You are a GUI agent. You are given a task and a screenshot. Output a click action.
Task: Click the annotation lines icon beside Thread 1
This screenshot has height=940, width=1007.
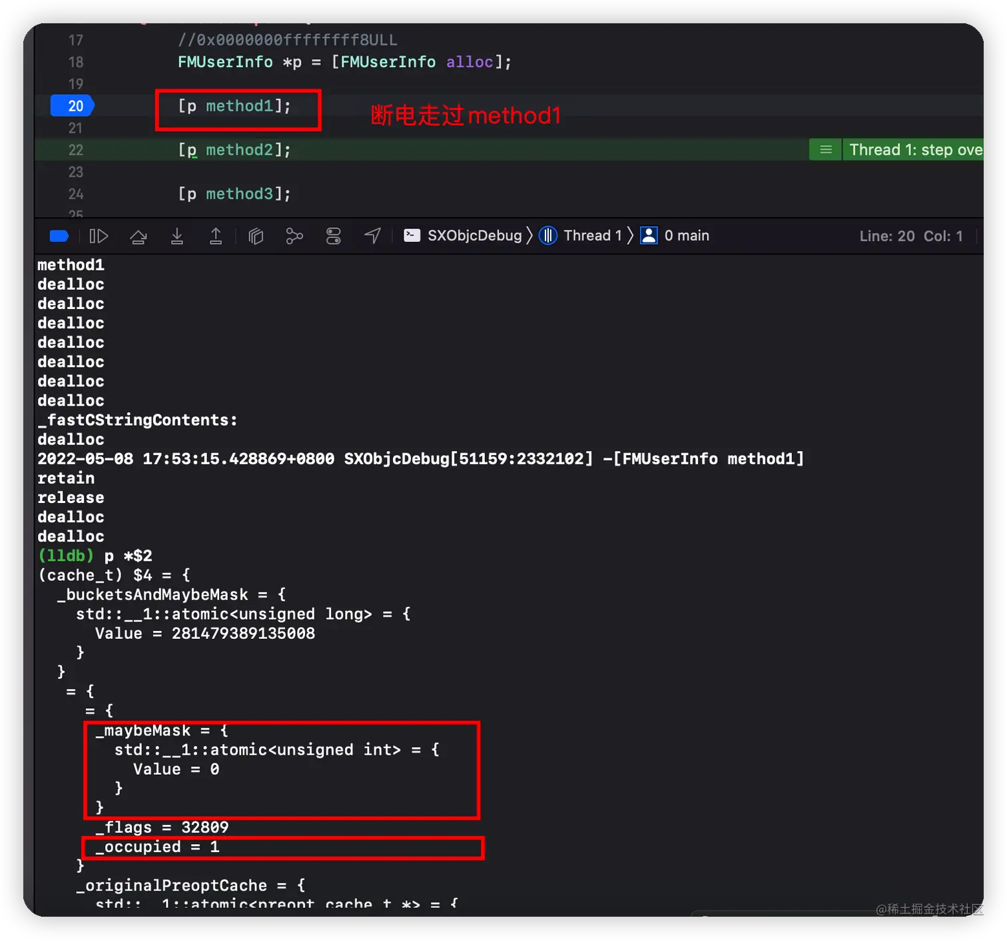click(x=826, y=150)
